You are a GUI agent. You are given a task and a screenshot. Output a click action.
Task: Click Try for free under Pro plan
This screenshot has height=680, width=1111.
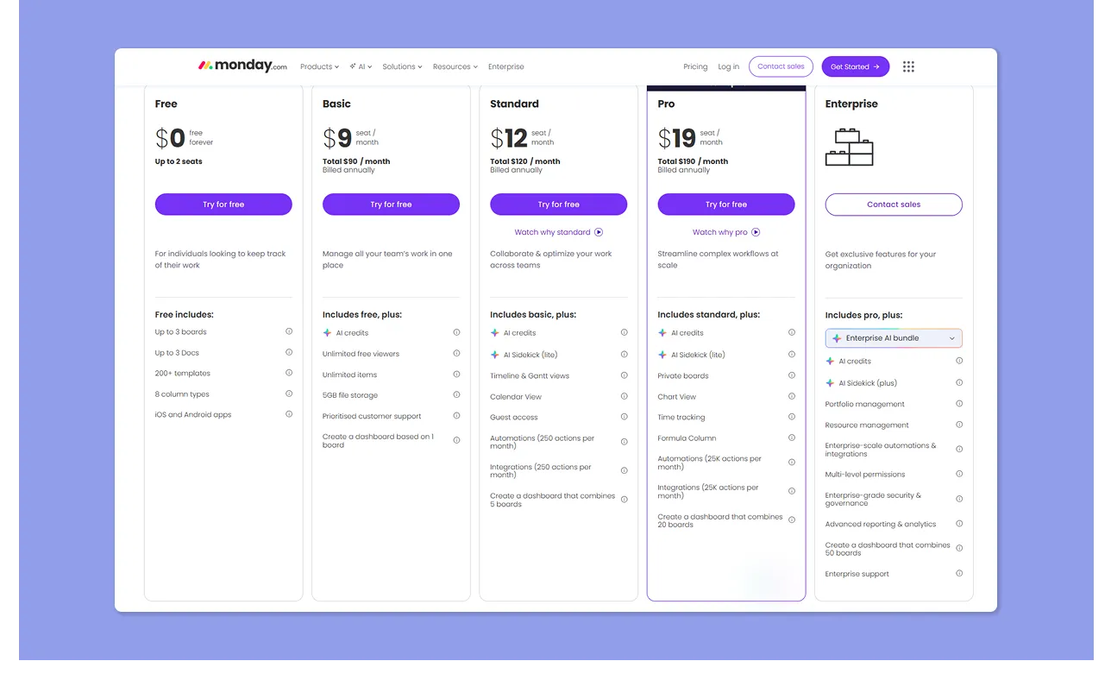[726, 205]
